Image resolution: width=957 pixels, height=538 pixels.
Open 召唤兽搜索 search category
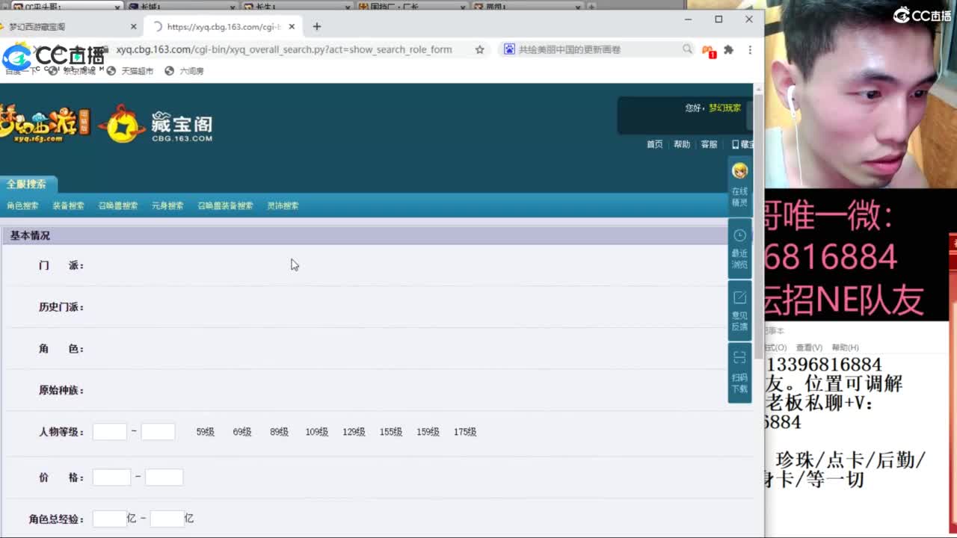(118, 205)
